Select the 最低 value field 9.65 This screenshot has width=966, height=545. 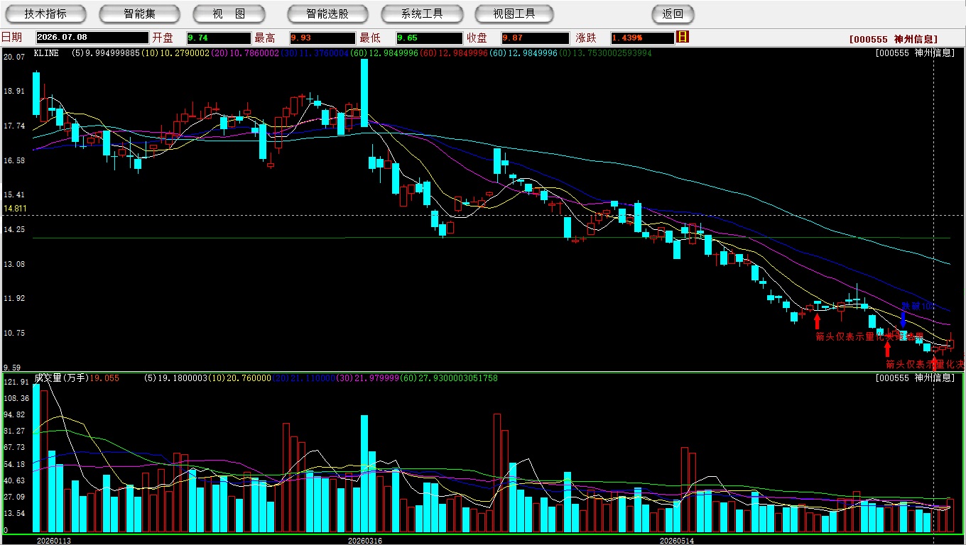pyautogui.click(x=429, y=38)
